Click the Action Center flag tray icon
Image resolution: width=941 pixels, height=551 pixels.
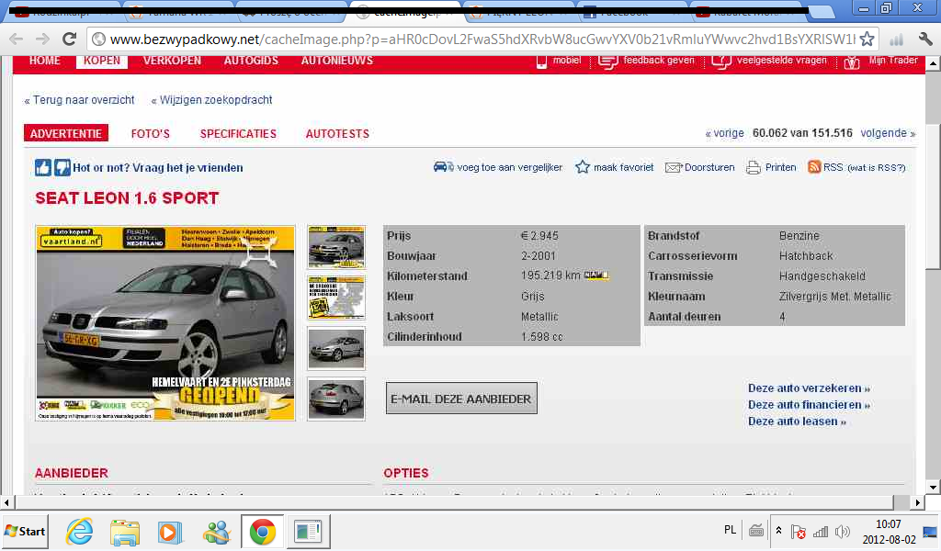[x=799, y=531]
